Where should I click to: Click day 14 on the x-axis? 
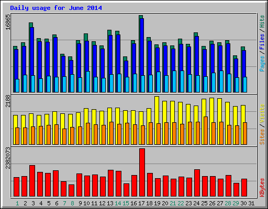coord(118,203)
